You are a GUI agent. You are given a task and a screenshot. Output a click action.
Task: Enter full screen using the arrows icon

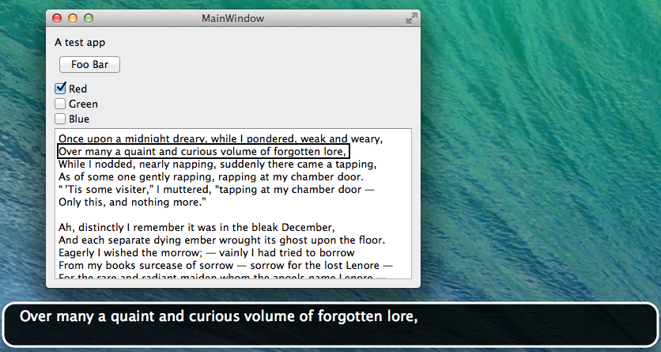[x=411, y=18]
